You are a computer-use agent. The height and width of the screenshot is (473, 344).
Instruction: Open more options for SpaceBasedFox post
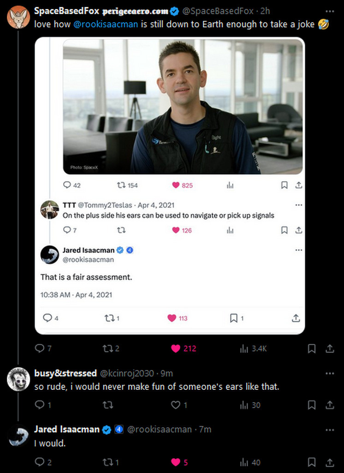click(330, 11)
